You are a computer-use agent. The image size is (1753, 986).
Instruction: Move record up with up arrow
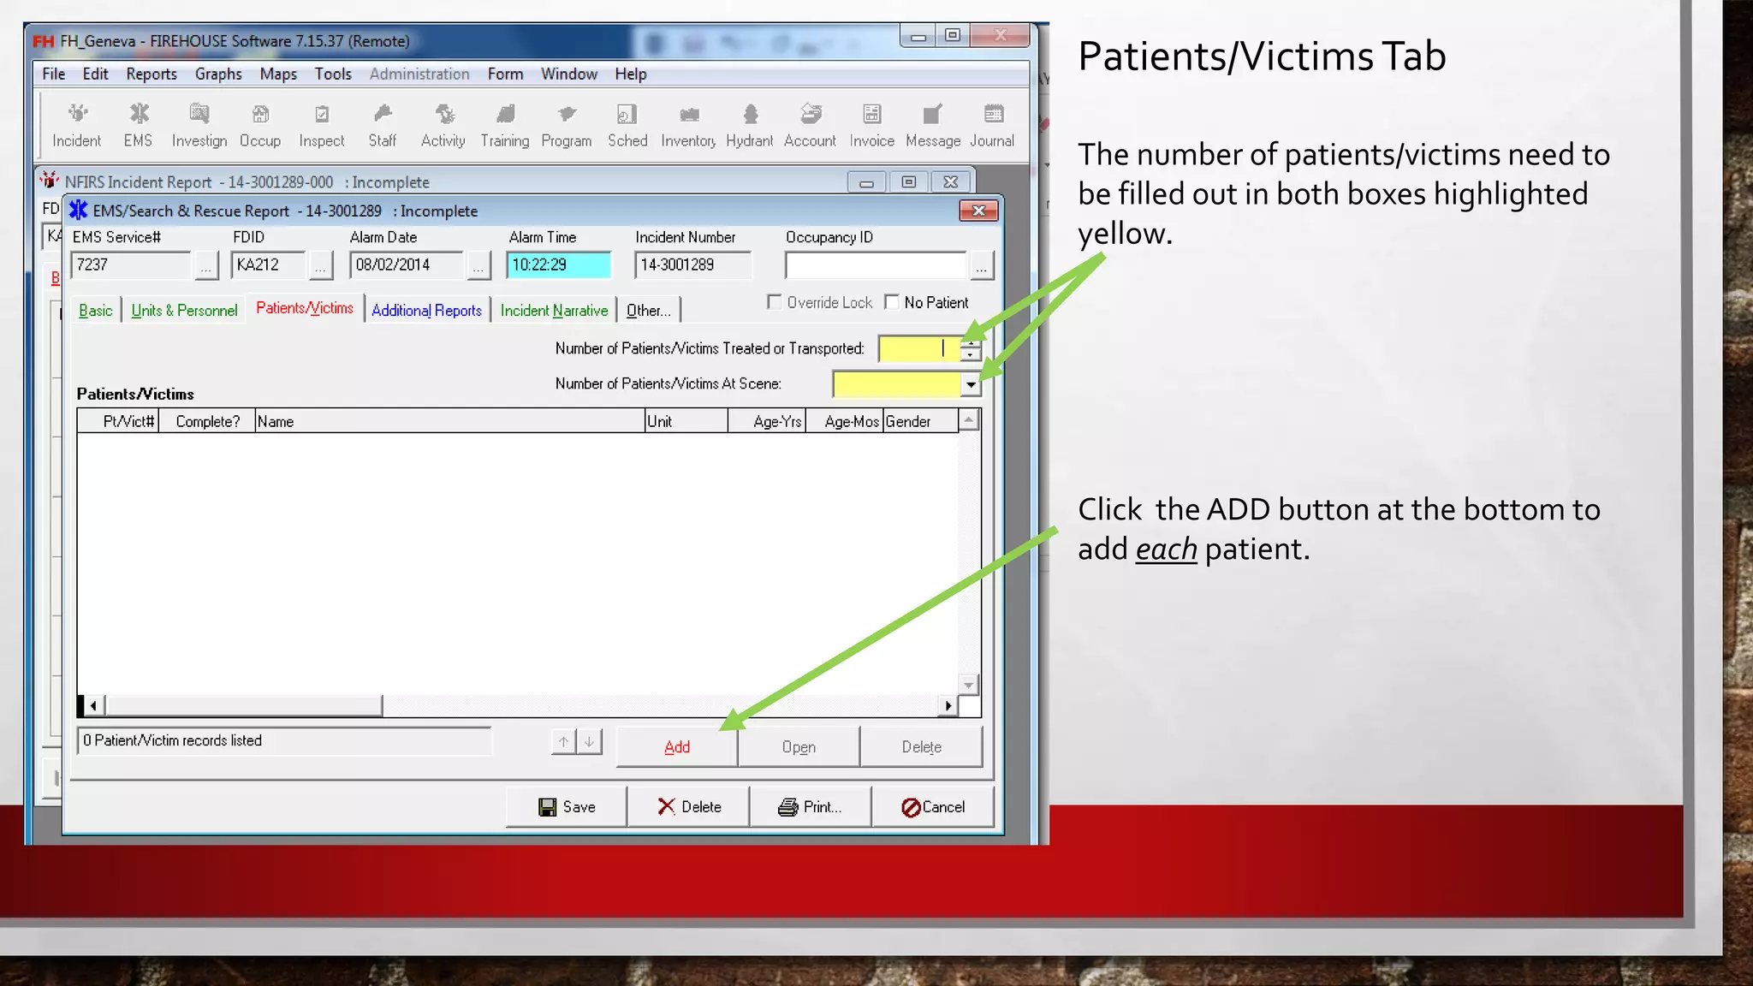(563, 742)
